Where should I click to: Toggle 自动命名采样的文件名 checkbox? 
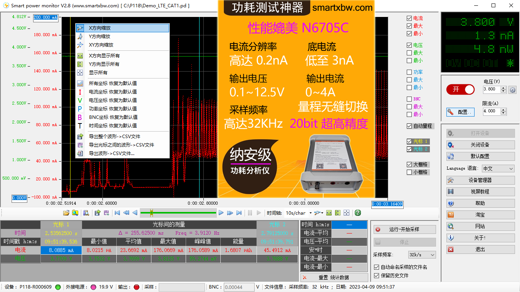tap(377, 267)
